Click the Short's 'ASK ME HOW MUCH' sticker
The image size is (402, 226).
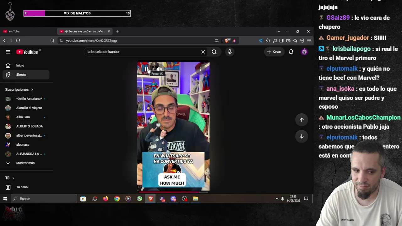click(172, 180)
